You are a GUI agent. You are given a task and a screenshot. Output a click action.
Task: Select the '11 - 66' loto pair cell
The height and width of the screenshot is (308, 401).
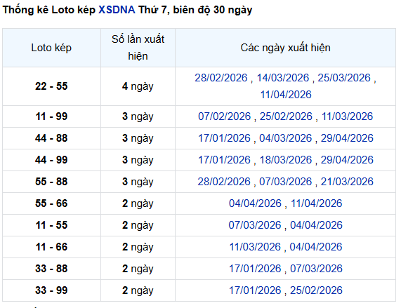51,247
